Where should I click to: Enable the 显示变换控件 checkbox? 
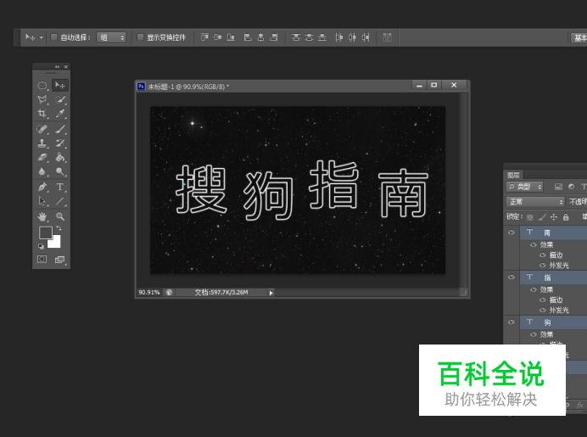click(140, 37)
